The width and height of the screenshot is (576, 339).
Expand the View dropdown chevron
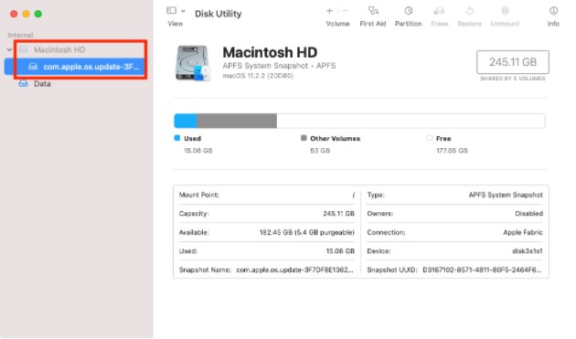tap(183, 11)
